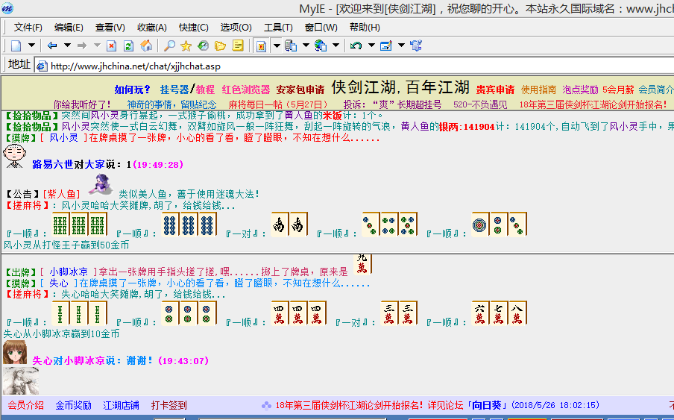Open Favorites star icon

186,46
